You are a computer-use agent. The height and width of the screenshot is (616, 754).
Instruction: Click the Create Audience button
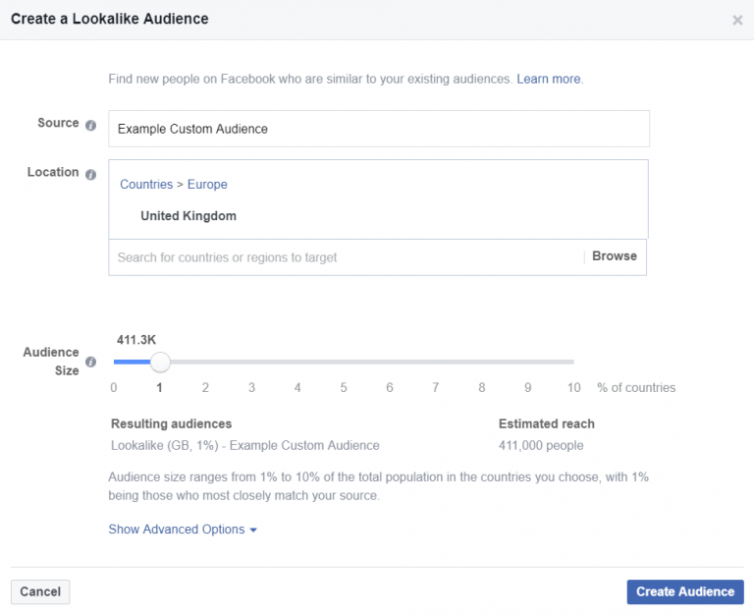684,591
